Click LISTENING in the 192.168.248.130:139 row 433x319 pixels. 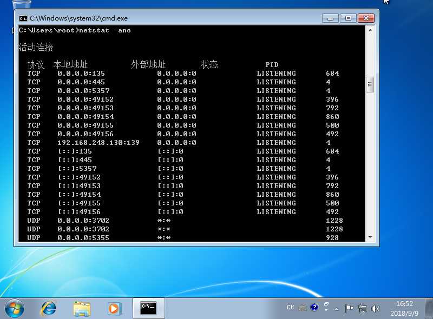coord(276,142)
